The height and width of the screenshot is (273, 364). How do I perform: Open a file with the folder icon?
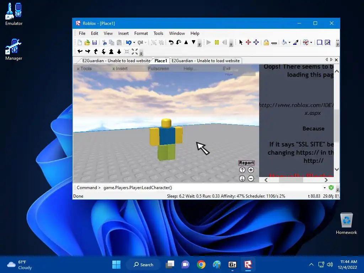[87, 43]
